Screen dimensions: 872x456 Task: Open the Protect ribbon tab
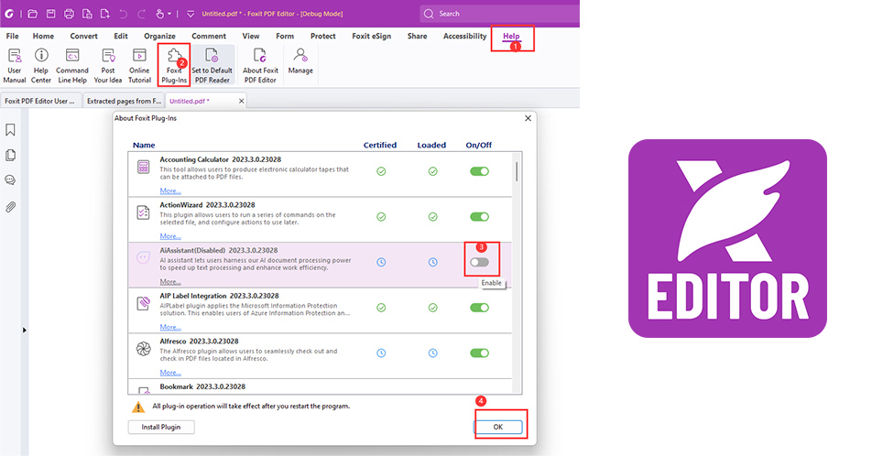tap(323, 36)
